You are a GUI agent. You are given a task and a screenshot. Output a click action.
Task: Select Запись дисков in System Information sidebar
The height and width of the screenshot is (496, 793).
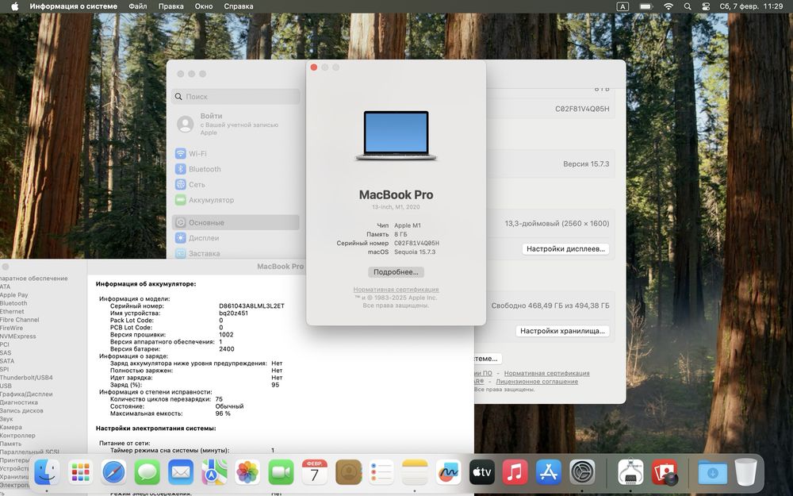click(21, 410)
